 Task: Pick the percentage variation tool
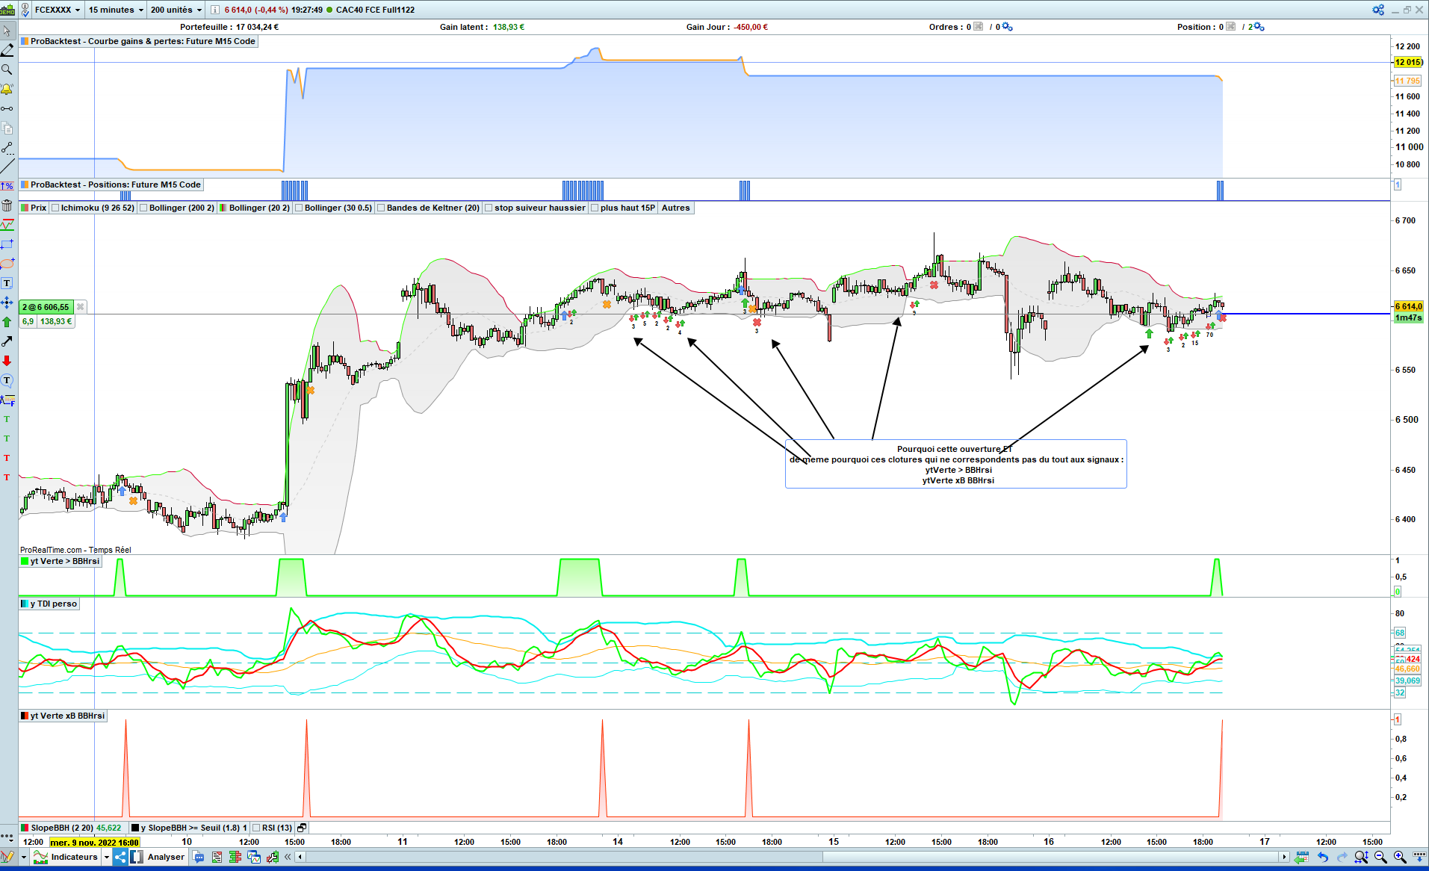pyautogui.click(x=7, y=186)
